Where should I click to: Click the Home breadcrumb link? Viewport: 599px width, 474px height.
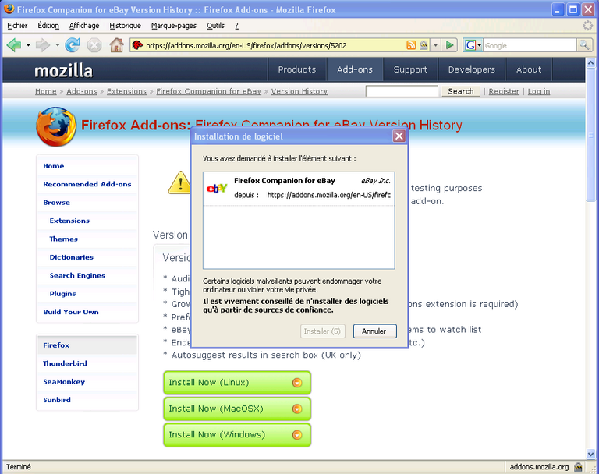pos(46,91)
